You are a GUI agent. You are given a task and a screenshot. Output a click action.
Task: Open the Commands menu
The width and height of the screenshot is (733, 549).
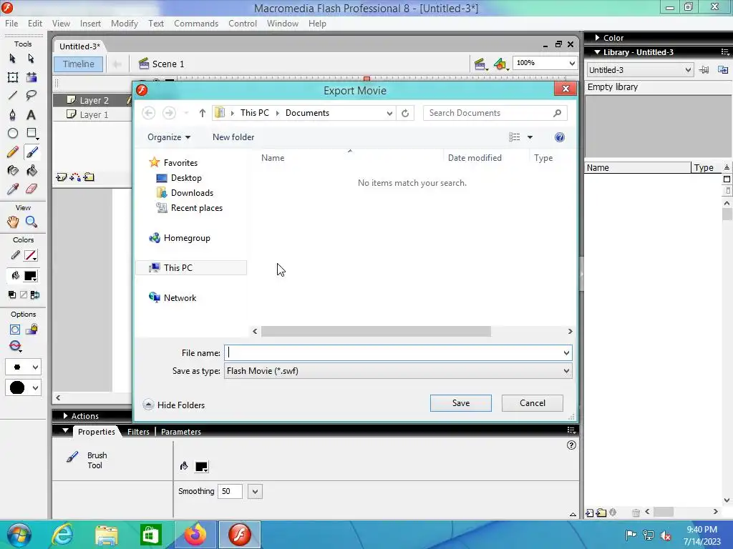[x=196, y=24]
